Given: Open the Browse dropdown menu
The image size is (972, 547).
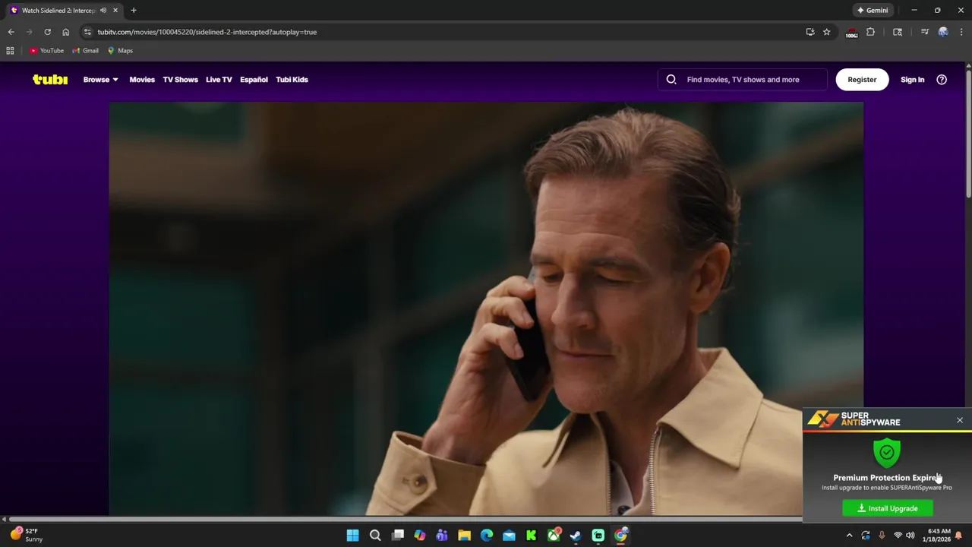Looking at the screenshot, I should 100,80.
